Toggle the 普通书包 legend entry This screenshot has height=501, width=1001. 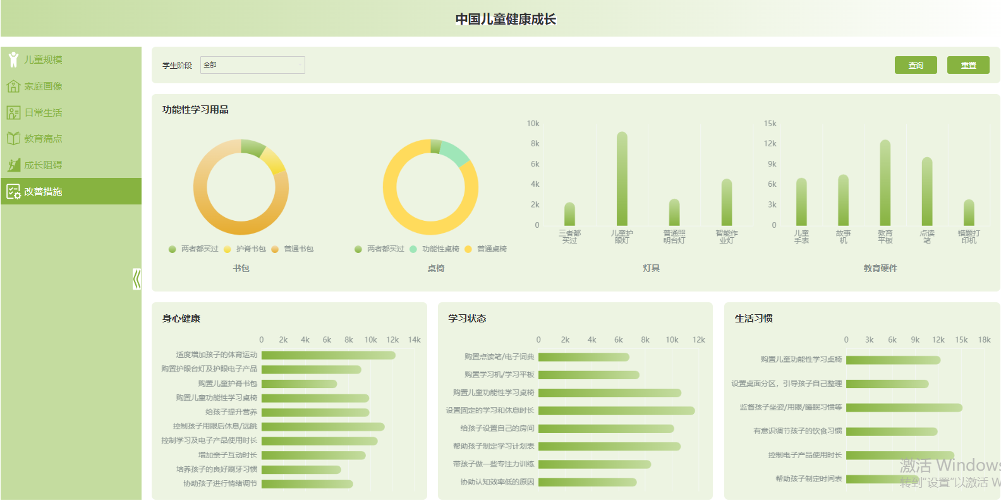(293, 249)
